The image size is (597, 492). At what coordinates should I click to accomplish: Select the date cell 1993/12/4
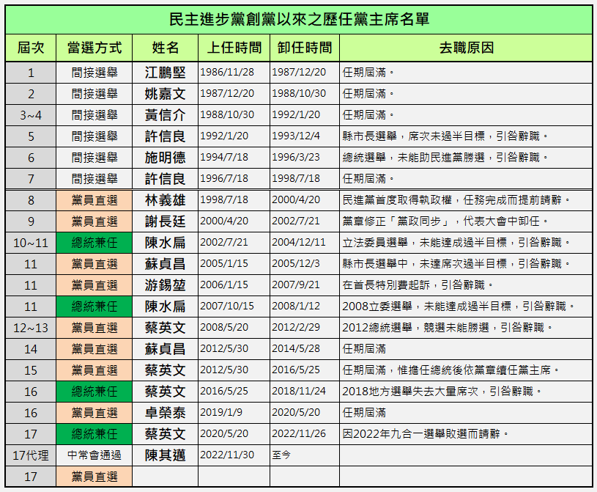[x=305, y=136]
